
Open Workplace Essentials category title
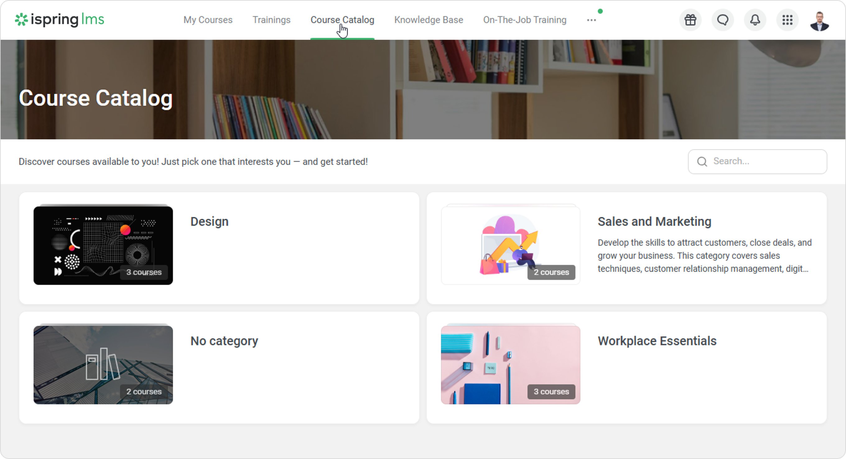pos(657,341)
